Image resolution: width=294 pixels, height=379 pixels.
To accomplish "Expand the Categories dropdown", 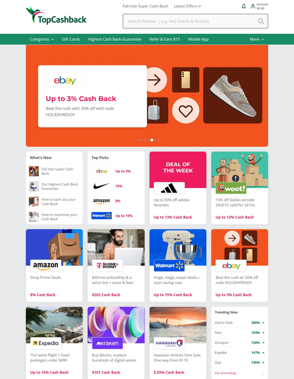I will pos(42,39).
